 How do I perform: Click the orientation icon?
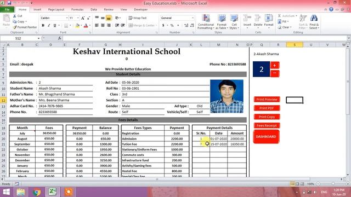click(x=117, y=18)
